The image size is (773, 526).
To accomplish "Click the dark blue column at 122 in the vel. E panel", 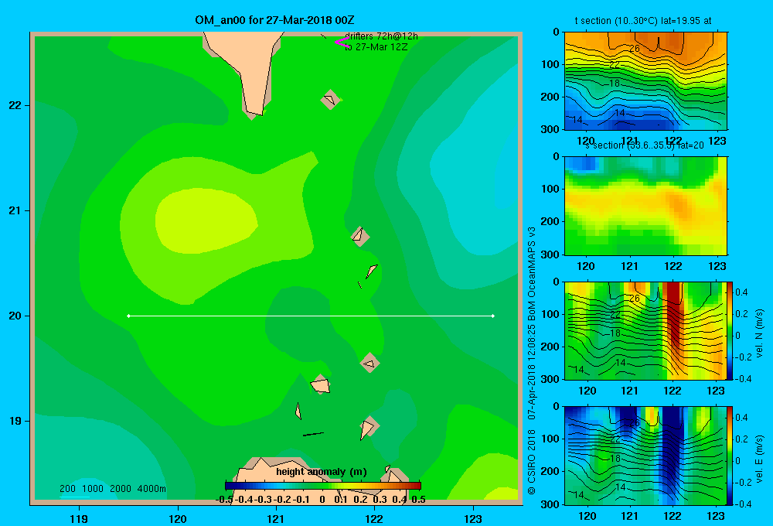I will (672, 449).
